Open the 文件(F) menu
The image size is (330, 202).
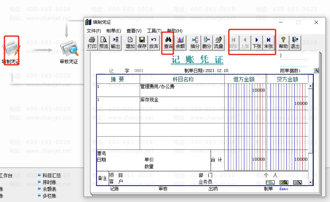tap(94, 31)
